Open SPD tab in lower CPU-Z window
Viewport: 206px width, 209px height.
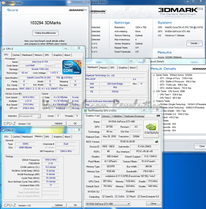coord(47,137)
